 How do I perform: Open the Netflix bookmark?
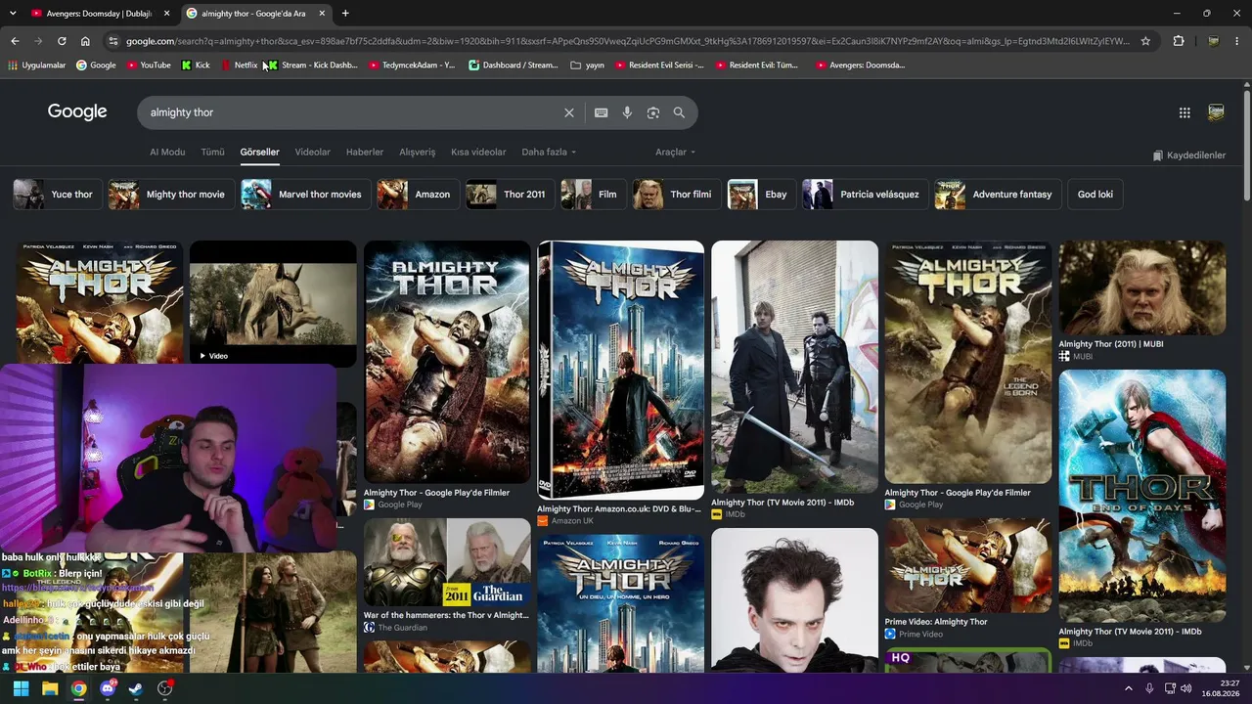240,66
